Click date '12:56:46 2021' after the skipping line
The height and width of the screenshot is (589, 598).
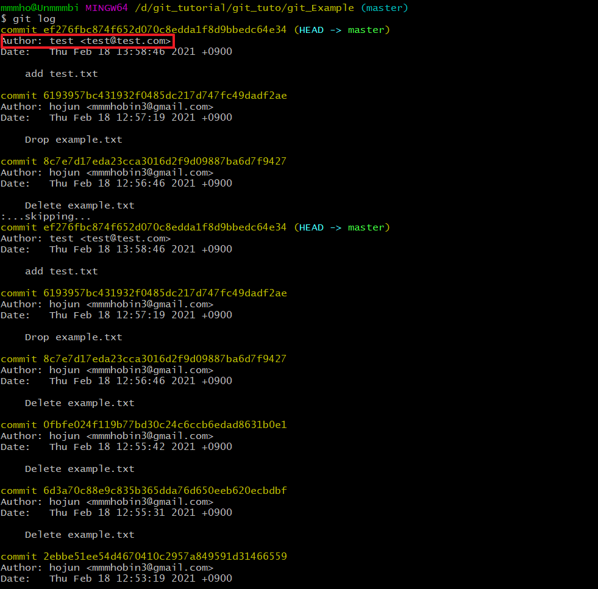(155, 381)
